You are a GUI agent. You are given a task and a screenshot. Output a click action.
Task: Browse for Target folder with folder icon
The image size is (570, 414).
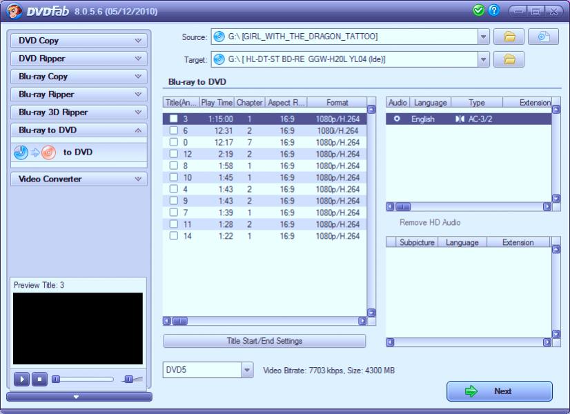tap(509, 59)
